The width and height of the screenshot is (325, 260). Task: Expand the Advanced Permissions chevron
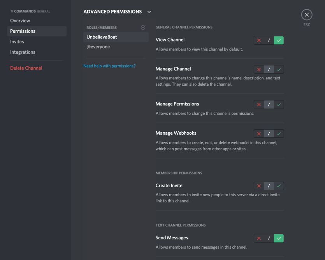coord(149,12)
